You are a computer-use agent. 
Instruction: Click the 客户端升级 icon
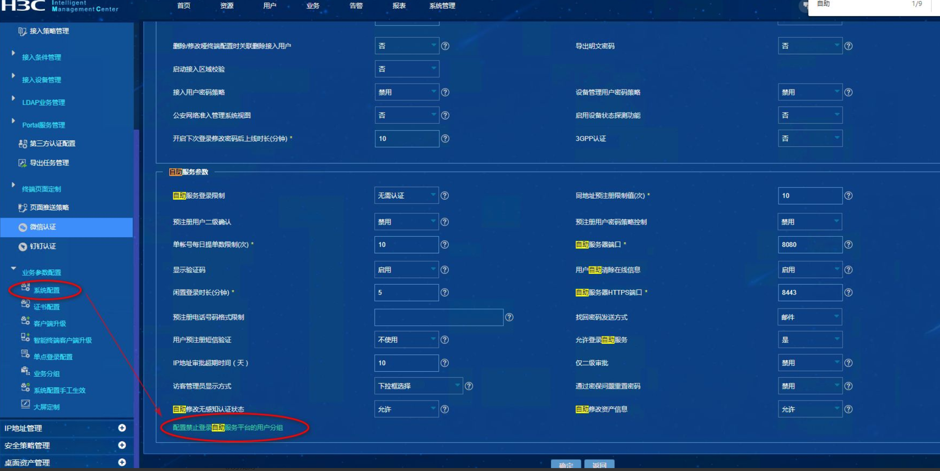pyautogui.click(x=25, y=321)
